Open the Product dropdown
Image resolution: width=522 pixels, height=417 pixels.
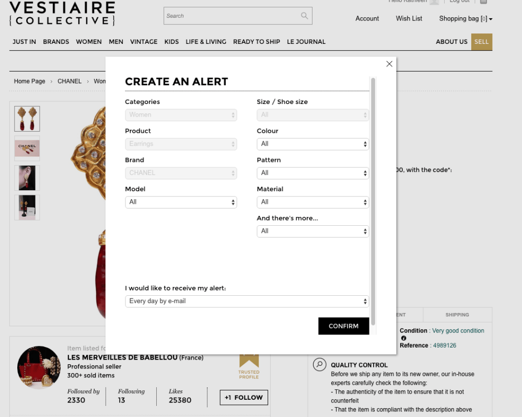[x=181, y=144]
